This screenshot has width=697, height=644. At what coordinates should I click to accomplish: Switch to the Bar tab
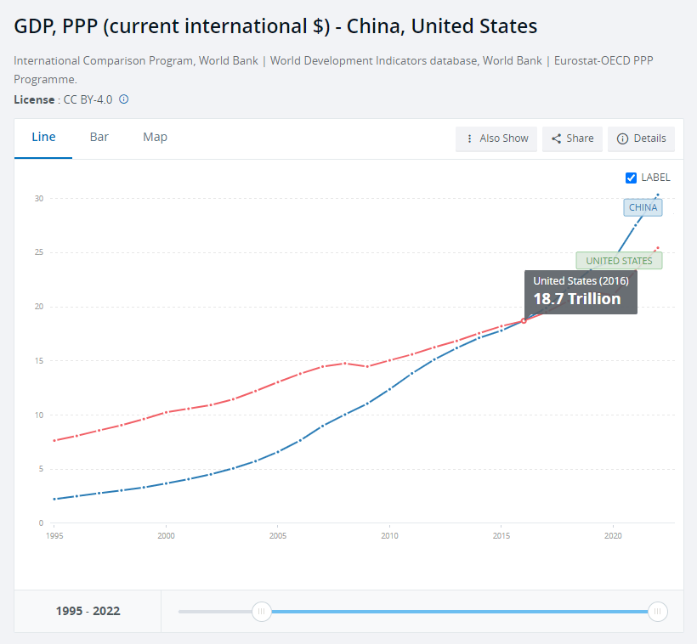pyautogui.click(x=99, y=137)
